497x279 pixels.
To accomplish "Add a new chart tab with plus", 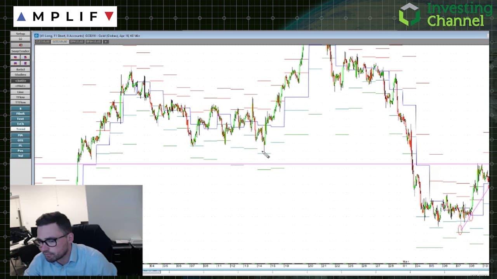I will (106, 41).
